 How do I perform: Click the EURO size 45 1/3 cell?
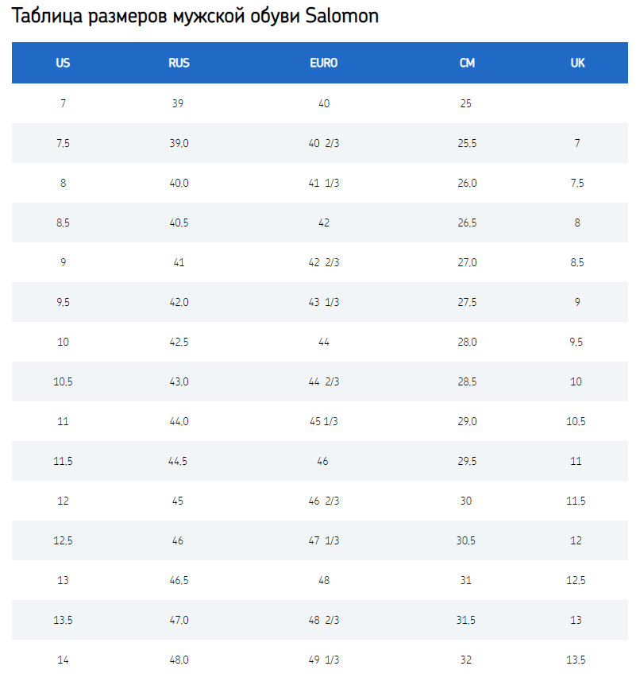click(x=323, y=422)
